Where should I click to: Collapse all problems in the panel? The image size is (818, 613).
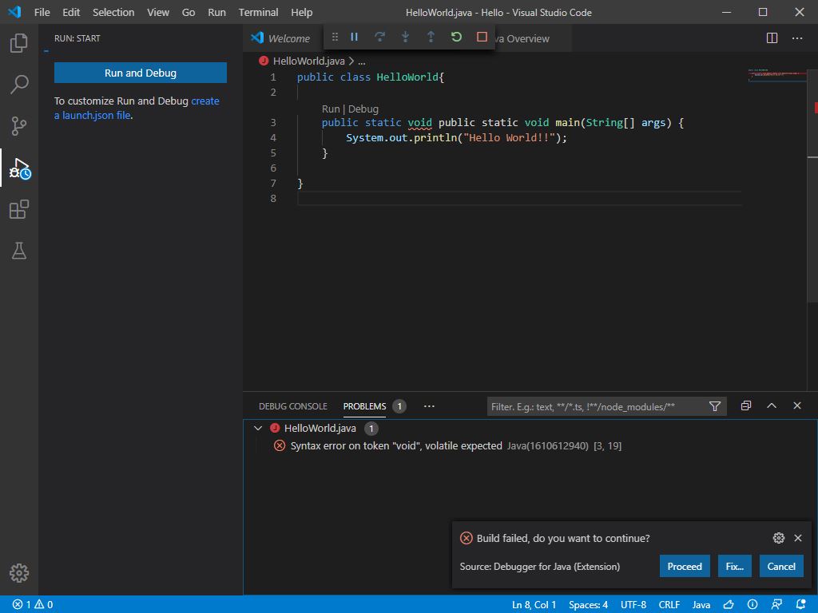point(746,405)
